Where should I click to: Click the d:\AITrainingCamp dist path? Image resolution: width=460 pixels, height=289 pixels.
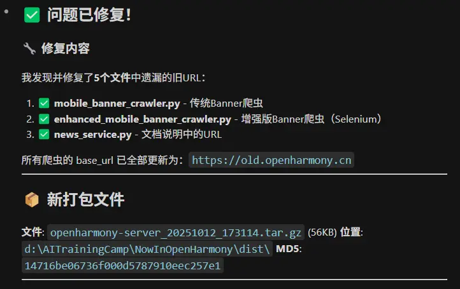(147, 249)
